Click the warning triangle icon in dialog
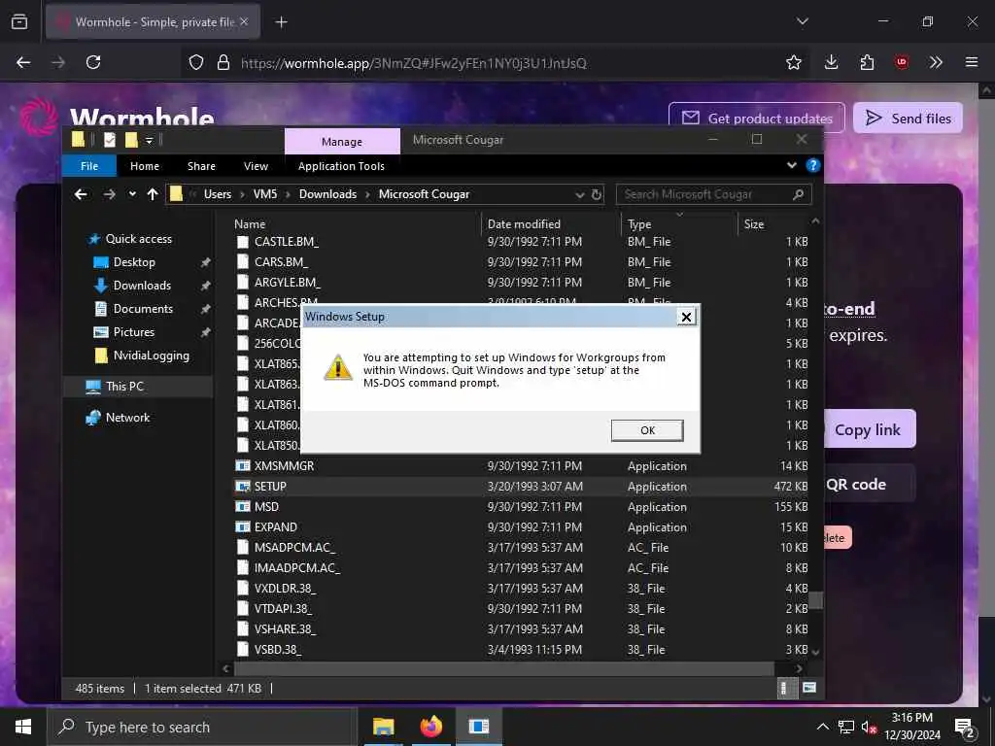This screenshot has width=995, height=746. point(337,368)
